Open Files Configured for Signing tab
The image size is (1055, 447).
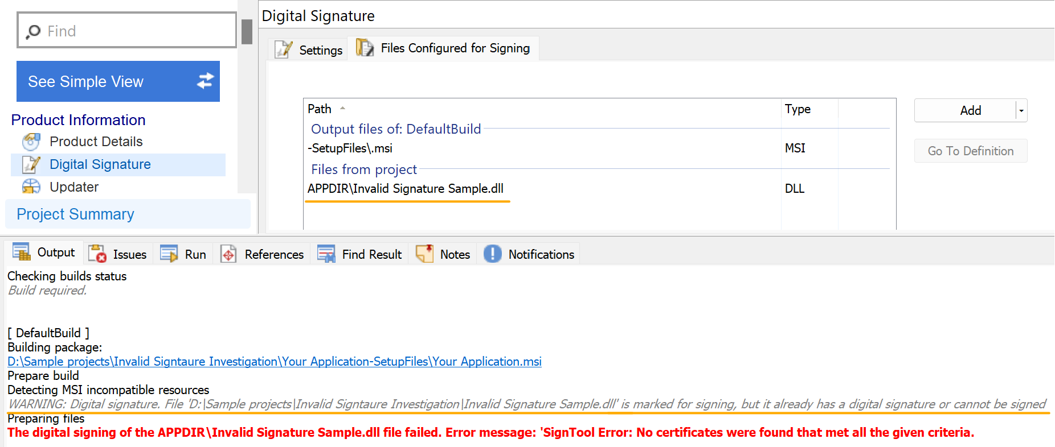click(x=444, y=48)
